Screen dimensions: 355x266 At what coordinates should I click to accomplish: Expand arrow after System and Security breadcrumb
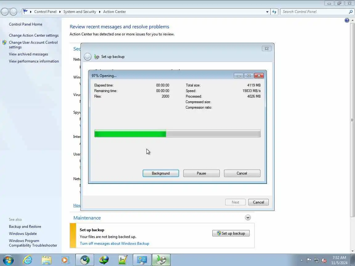100,12
